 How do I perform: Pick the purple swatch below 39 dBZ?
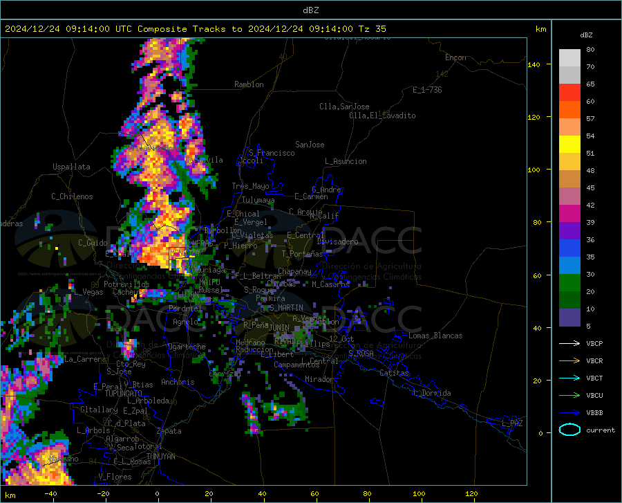569,231
